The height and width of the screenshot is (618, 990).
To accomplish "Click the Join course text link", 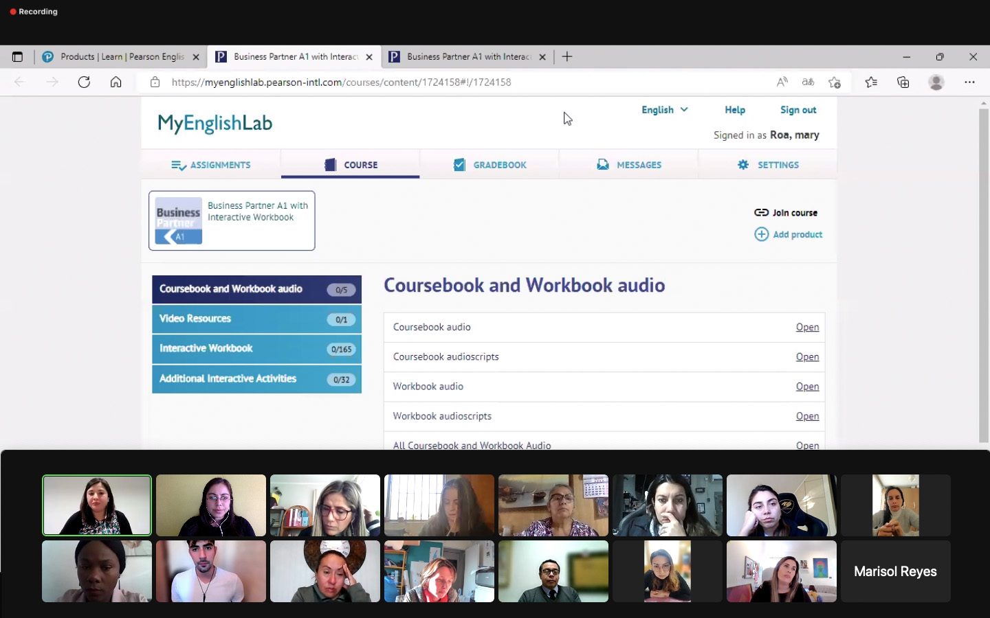I will click(795, 213).
